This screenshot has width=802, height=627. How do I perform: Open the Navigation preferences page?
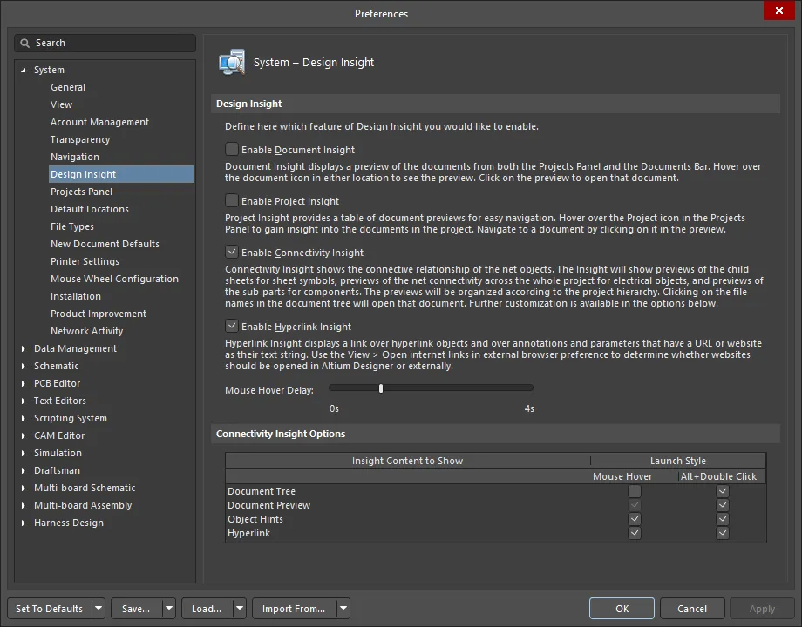point(75,157)
